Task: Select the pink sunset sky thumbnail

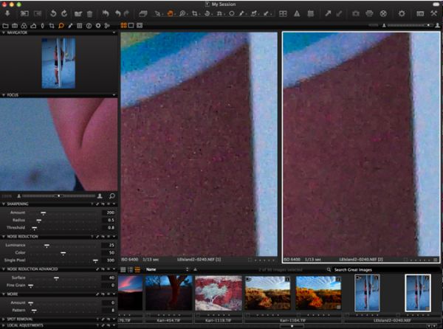Action: pyautogui.click(x=130, y=293)
